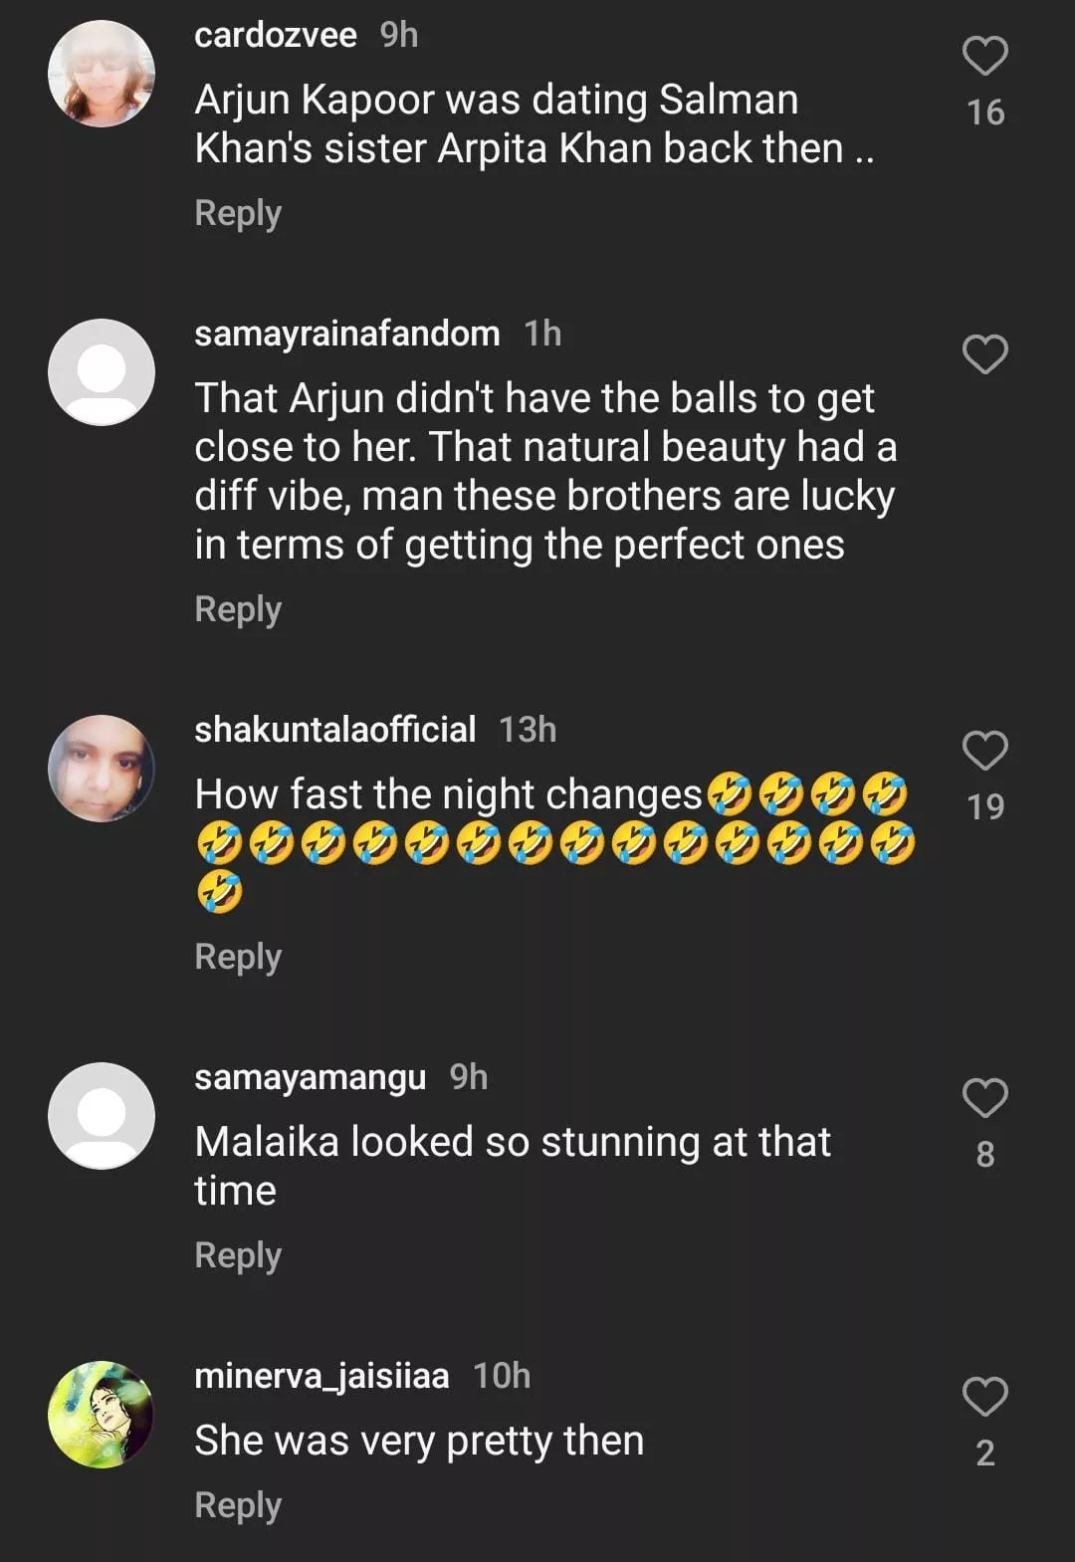1075x1562 pixels.
Task: Open samayamangu username link
Action: (x=310, y=1077)
